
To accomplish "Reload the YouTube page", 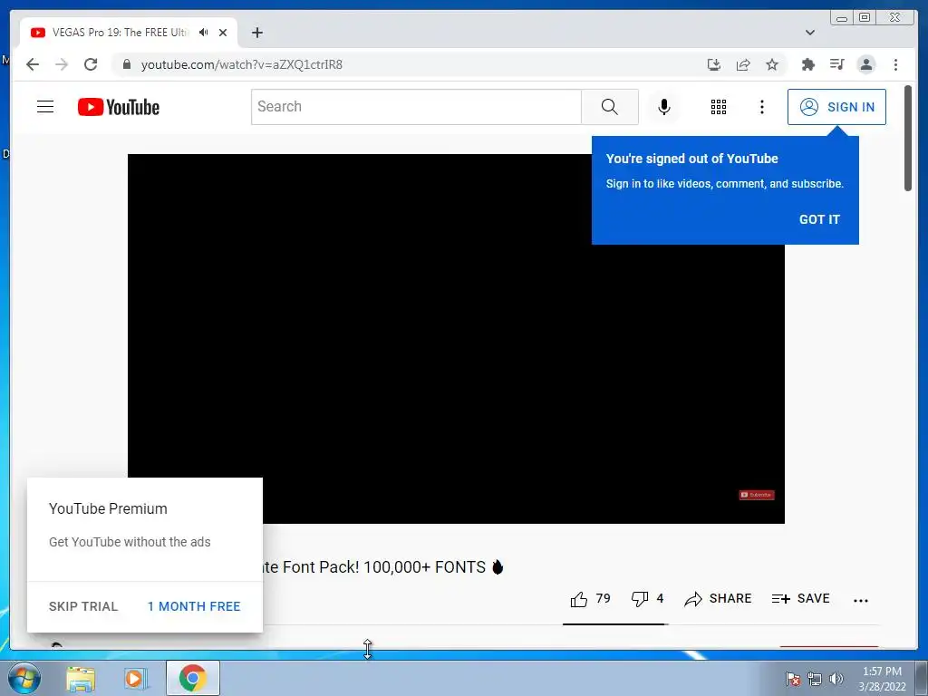I will point(91,64).
